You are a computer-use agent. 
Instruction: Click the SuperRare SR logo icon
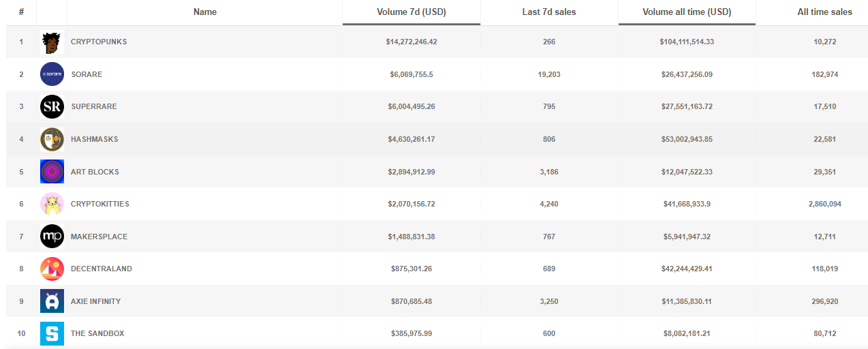[x=52, y=107]
